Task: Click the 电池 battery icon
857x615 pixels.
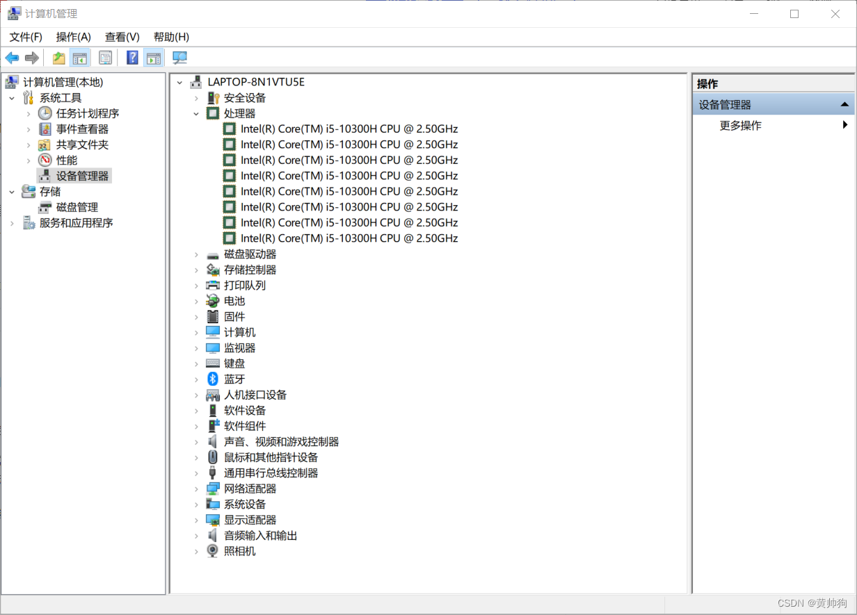Action: pyautogui.click(x=213, y=301)
